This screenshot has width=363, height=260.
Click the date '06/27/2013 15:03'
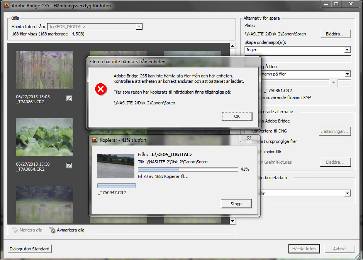(33, 97)
